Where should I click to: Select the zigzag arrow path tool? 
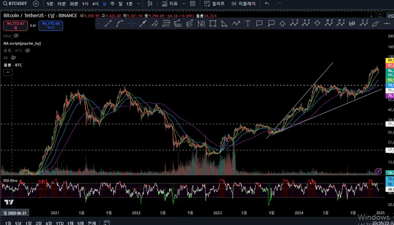pyautogui.click(x=236, y=24)
